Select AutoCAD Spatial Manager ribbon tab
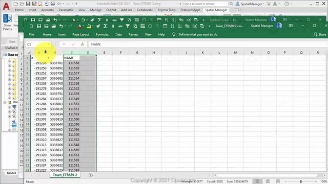 216,10
